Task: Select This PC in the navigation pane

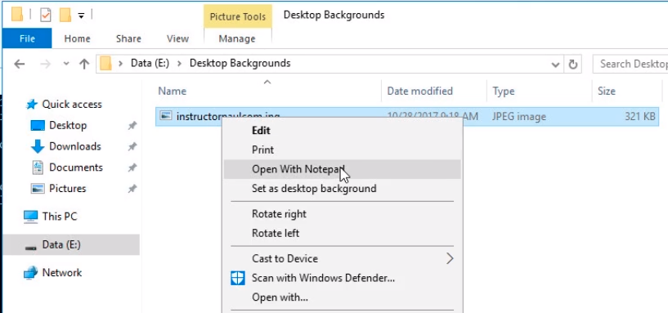Action: click(59, 217)
